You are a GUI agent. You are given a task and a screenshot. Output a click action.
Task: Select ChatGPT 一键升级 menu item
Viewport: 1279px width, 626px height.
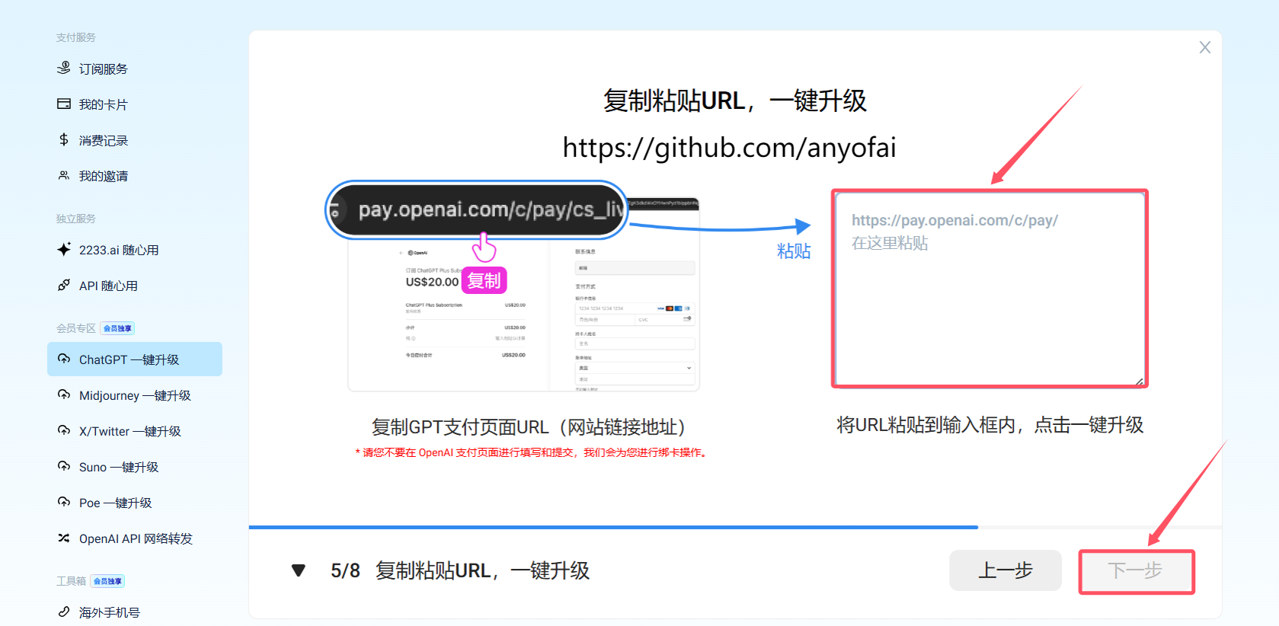(135, 359)
